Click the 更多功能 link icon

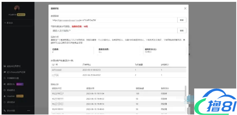(x=5, y=110)
